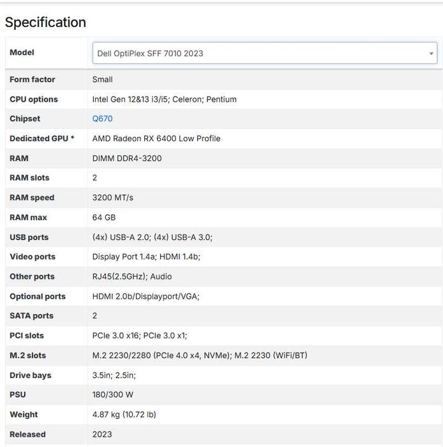Click the 'M.2 slots' label
Screen dimensions: 443x447
click(x=27, y=355)
